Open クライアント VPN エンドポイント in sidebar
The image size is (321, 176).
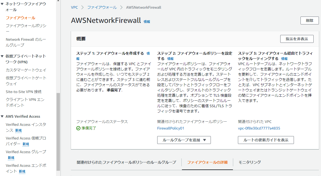[25, 102]
